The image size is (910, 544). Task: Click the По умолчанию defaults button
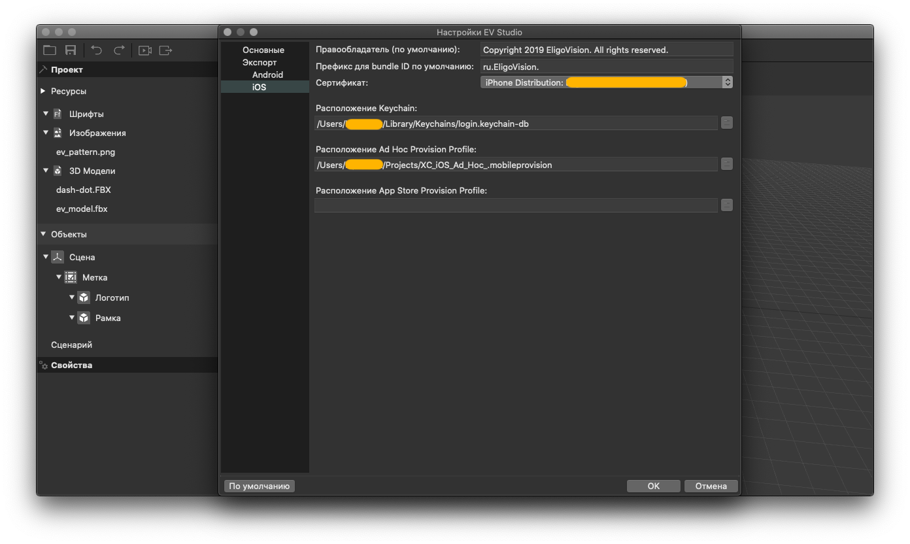click(258, 486)
